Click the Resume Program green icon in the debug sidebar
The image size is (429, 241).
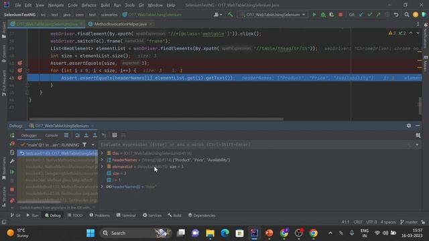[x=12, y=172]
